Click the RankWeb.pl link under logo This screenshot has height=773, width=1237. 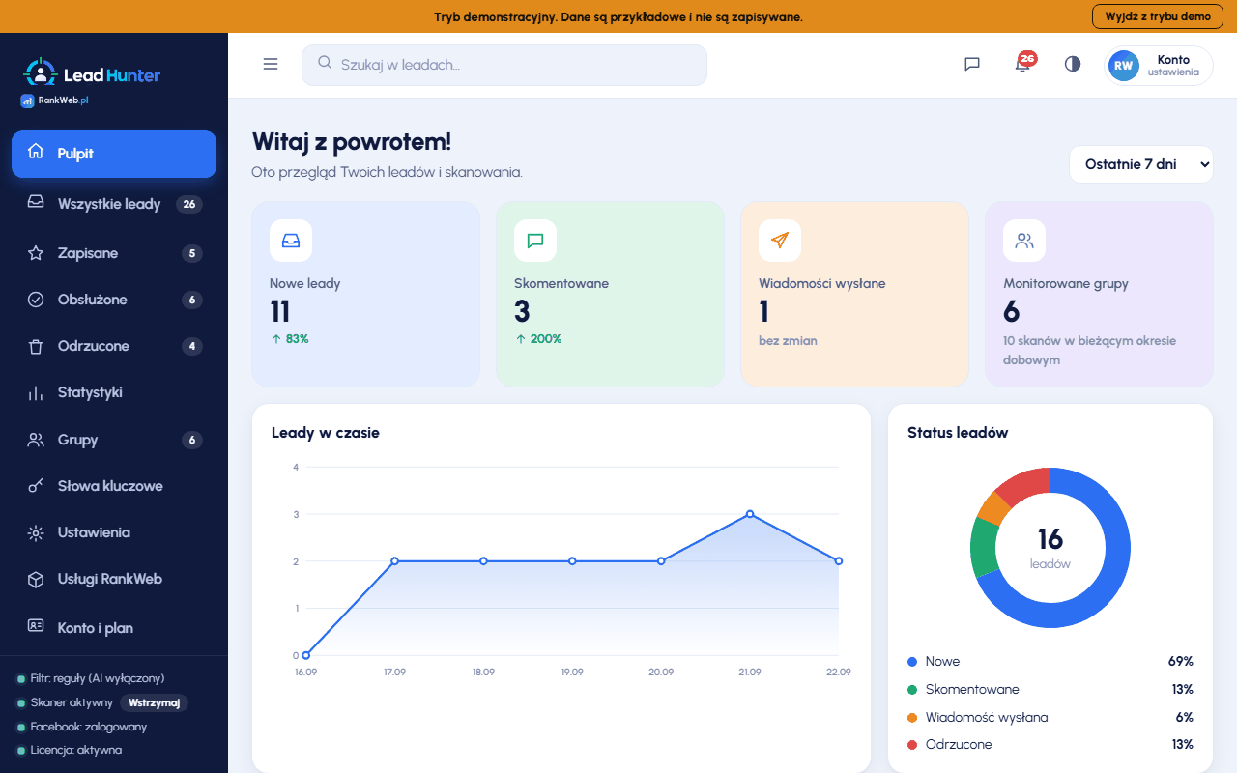pos(55,100)
